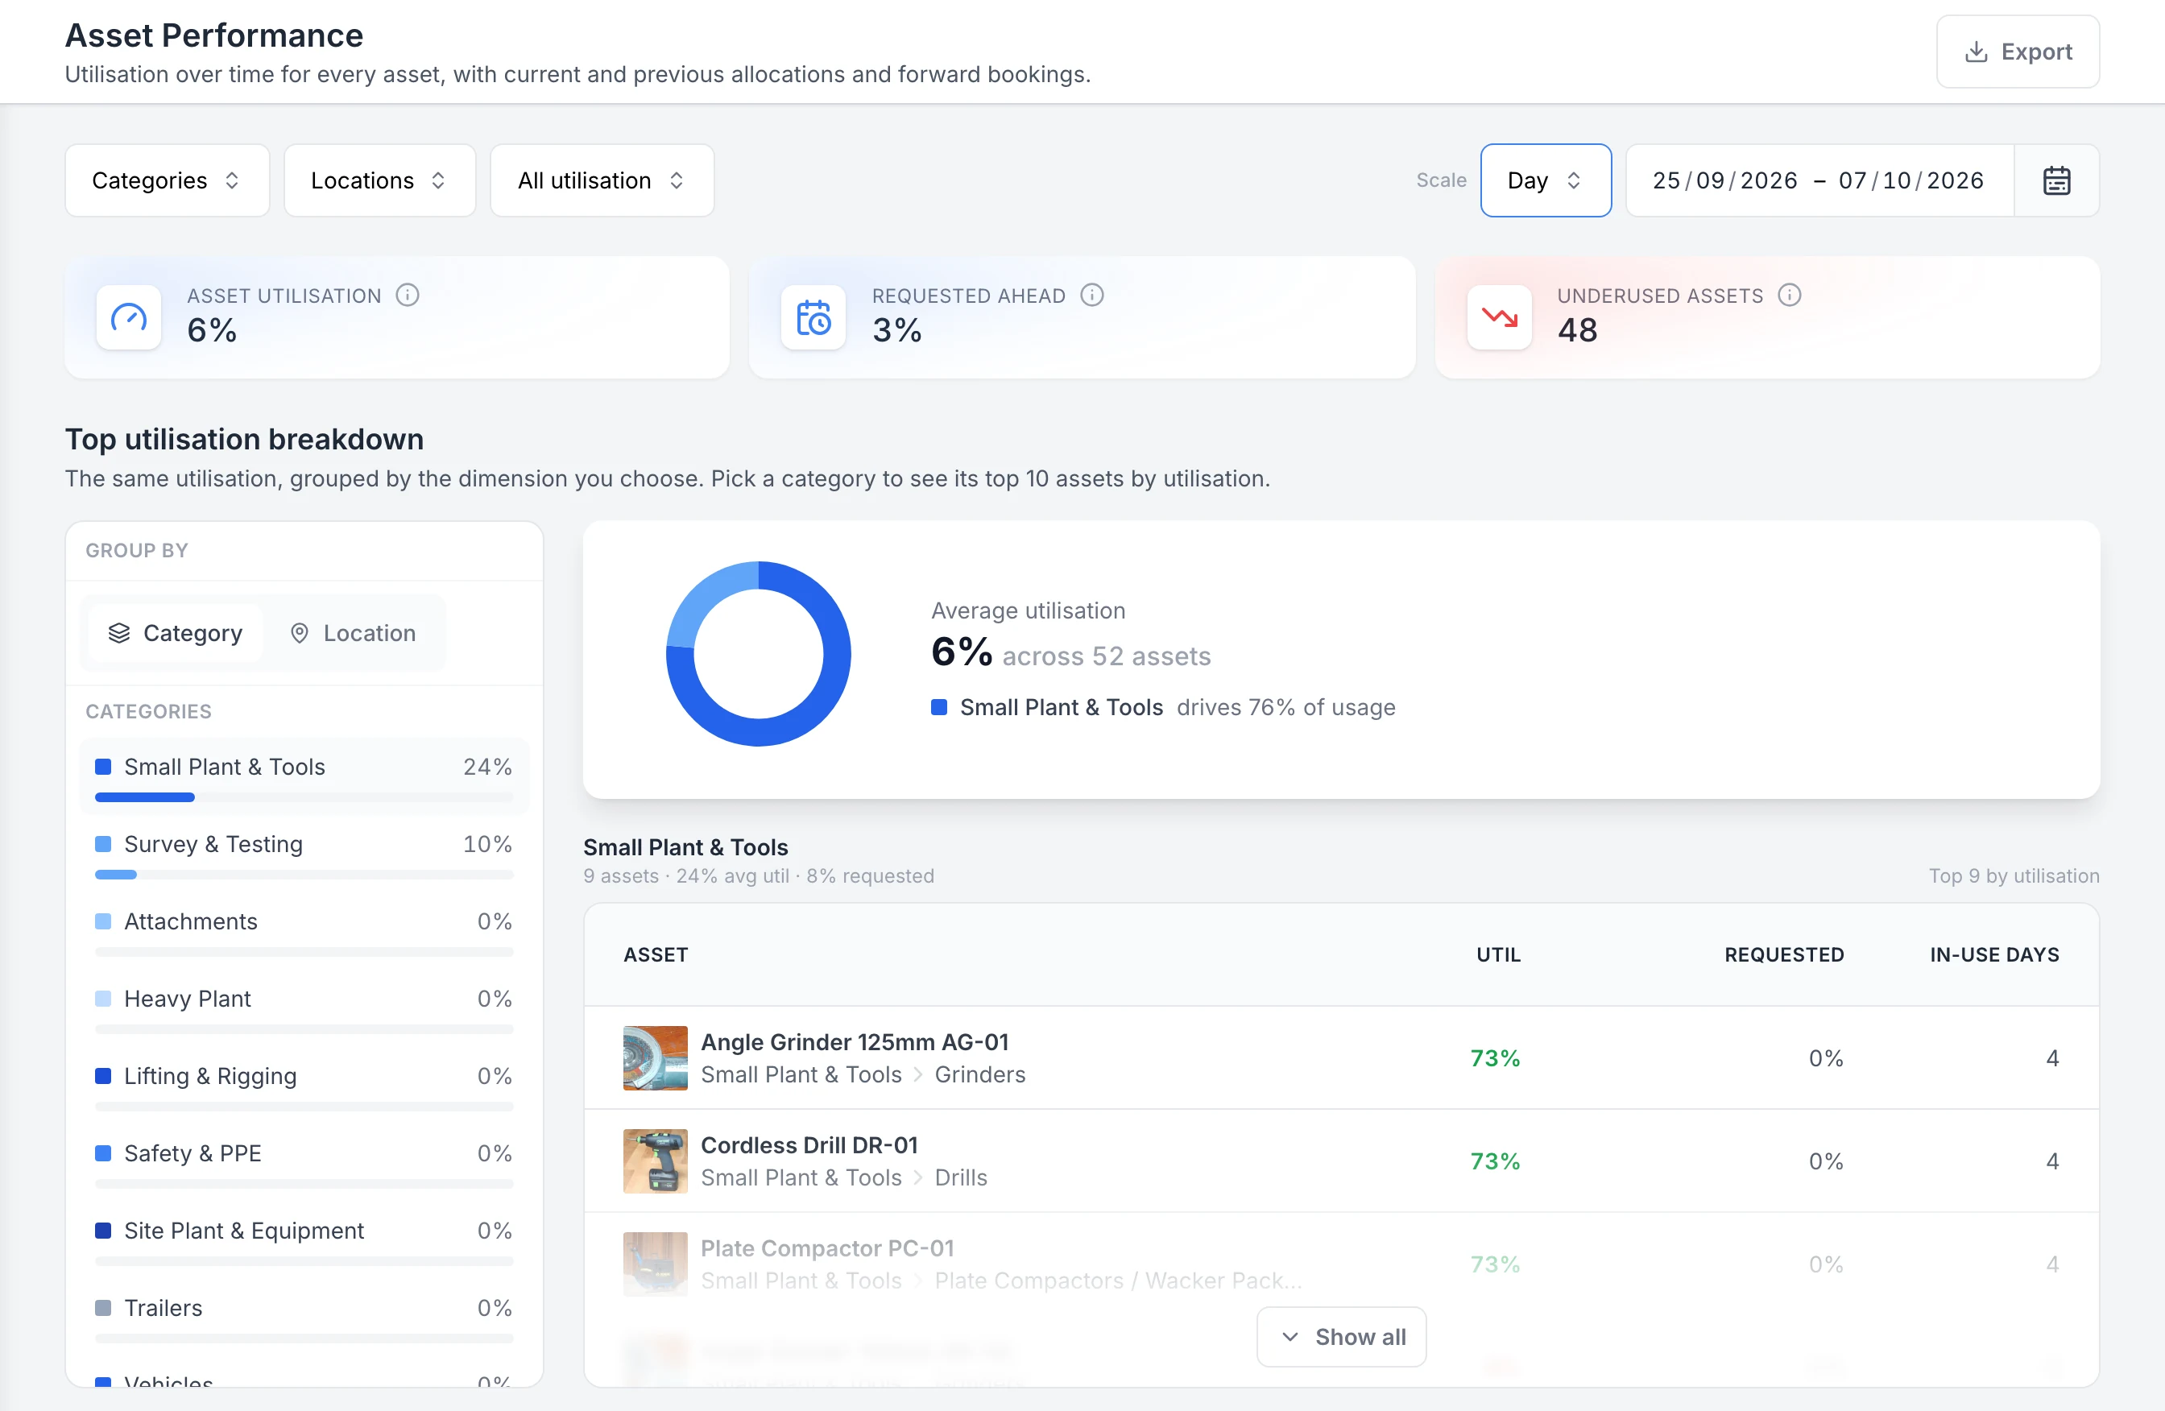Select the Safety & PPE category

coord(304,1163)
